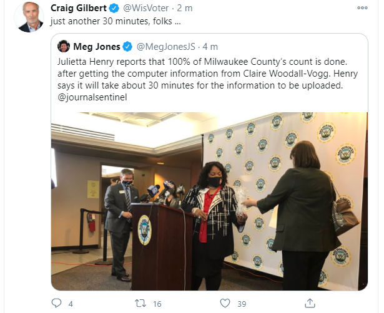Open the reply comment icon

click(x=57, y=303)
